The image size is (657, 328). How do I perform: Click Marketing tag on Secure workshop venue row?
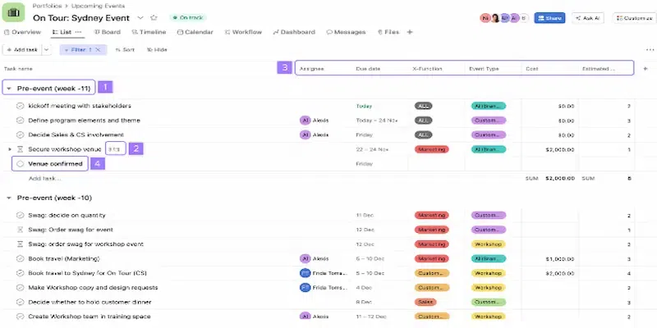[432, 149]
